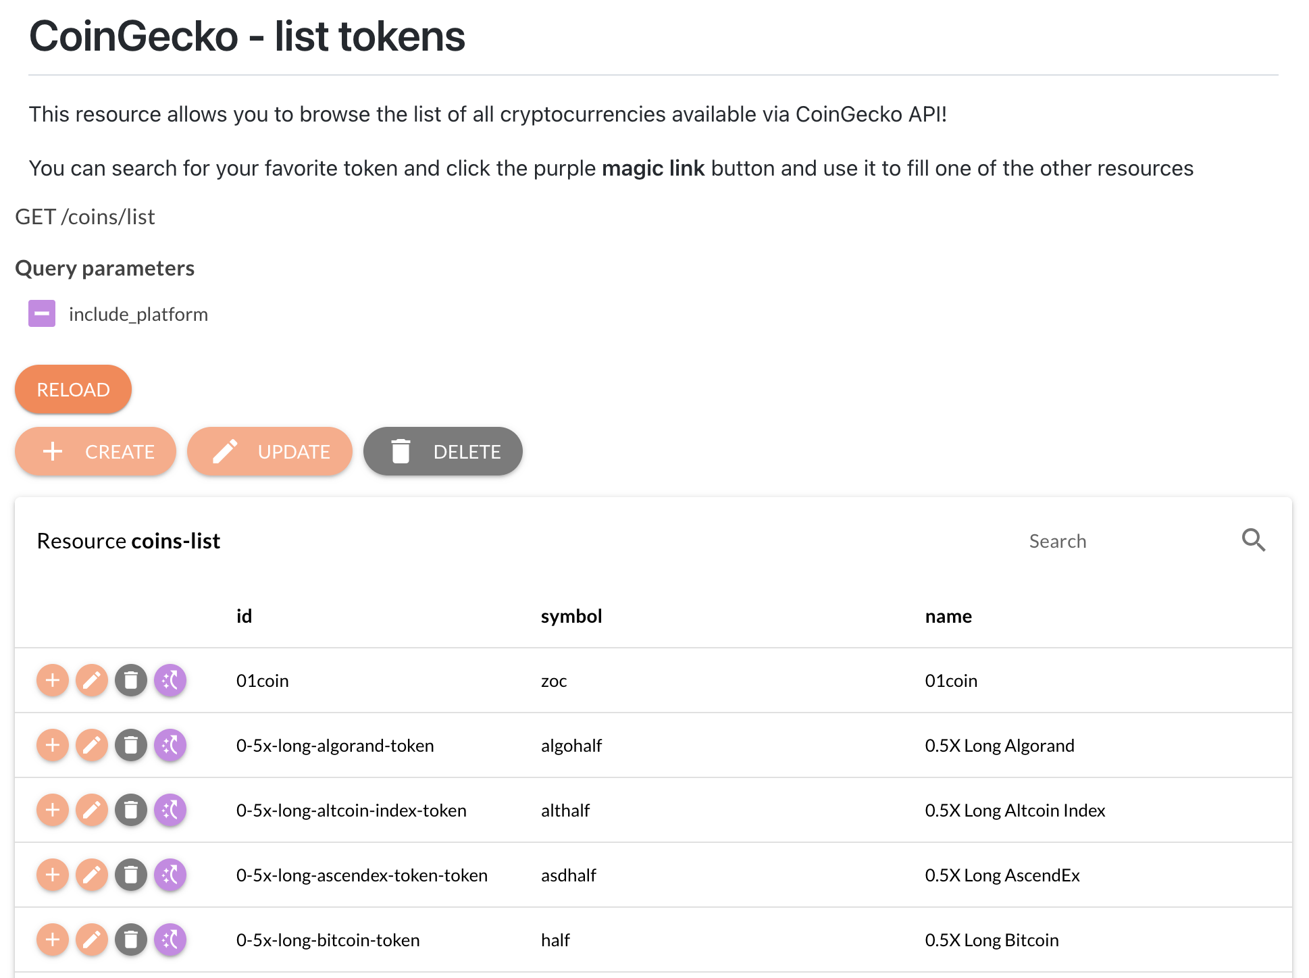Click the CREATE button
Viewport: 1309px width, 978px height.
coord(95,451)
